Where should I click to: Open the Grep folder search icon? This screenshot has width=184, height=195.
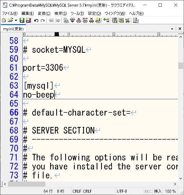pos(98,20)
